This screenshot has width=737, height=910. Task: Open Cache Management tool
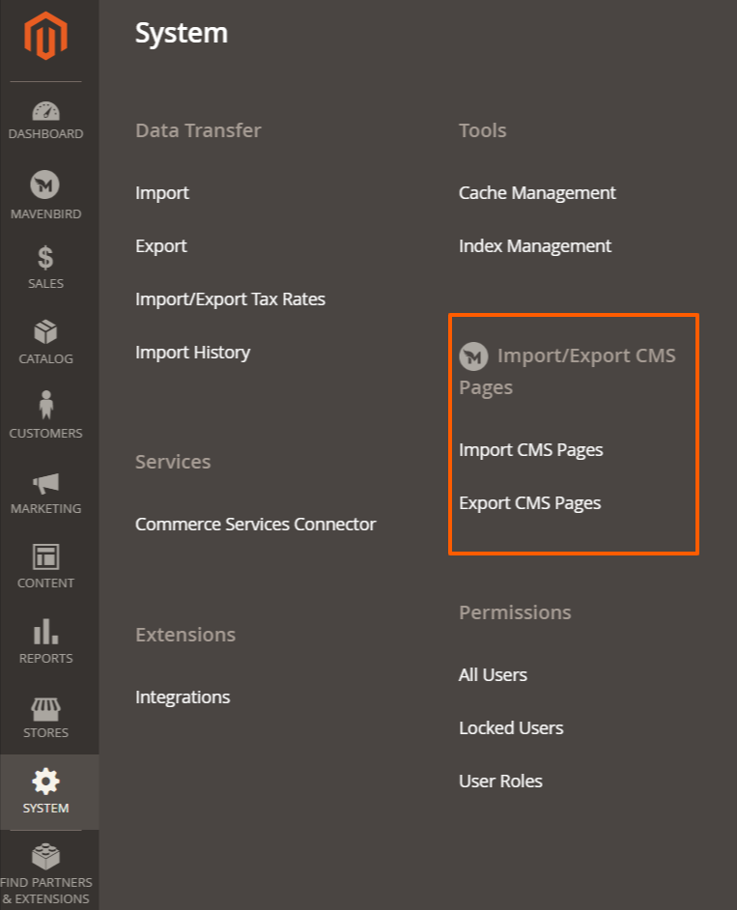(x=537, y=192)
